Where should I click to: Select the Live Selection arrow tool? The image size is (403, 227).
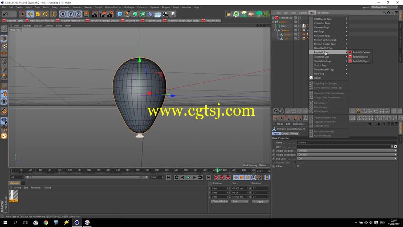(x=22, y=14)
